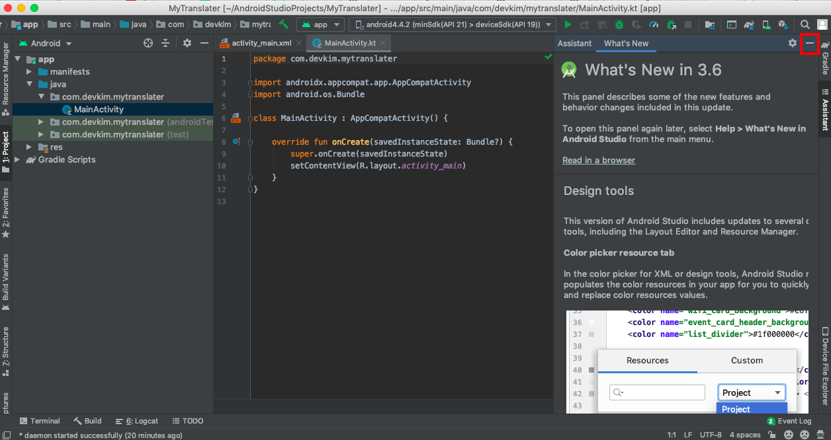831x440 pixels.
Task: Select the What's New tab
Action: (x=626, y=43)
